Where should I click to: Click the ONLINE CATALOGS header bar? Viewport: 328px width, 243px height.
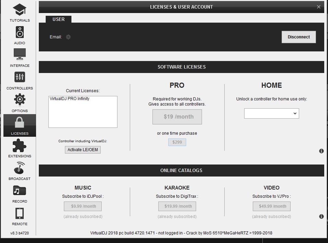click(x=181, y=170)
